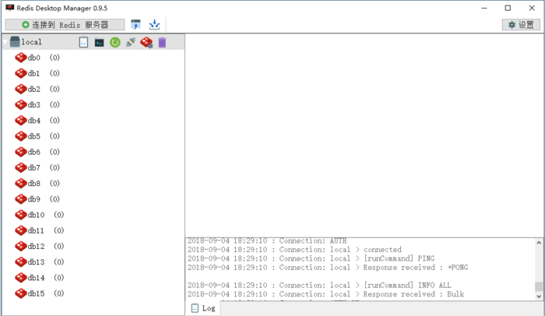545x316 pixels.
Task: Click the import connections icon
Action: 135,24
